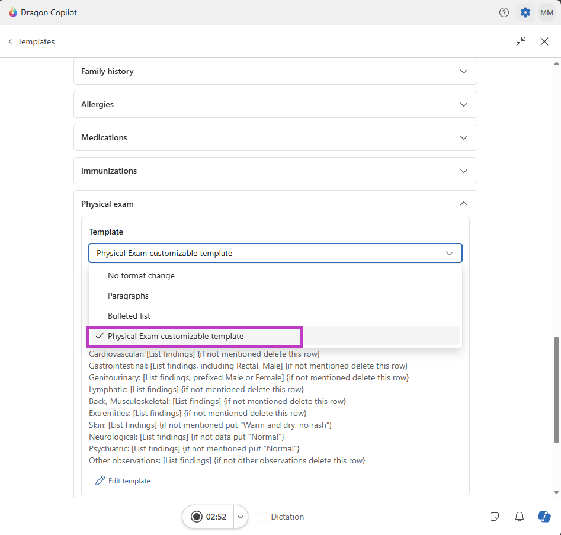This screenshot has height=535, width=561.
Task: Collapse the Physical exam section
Action: [x=464, y=204]
